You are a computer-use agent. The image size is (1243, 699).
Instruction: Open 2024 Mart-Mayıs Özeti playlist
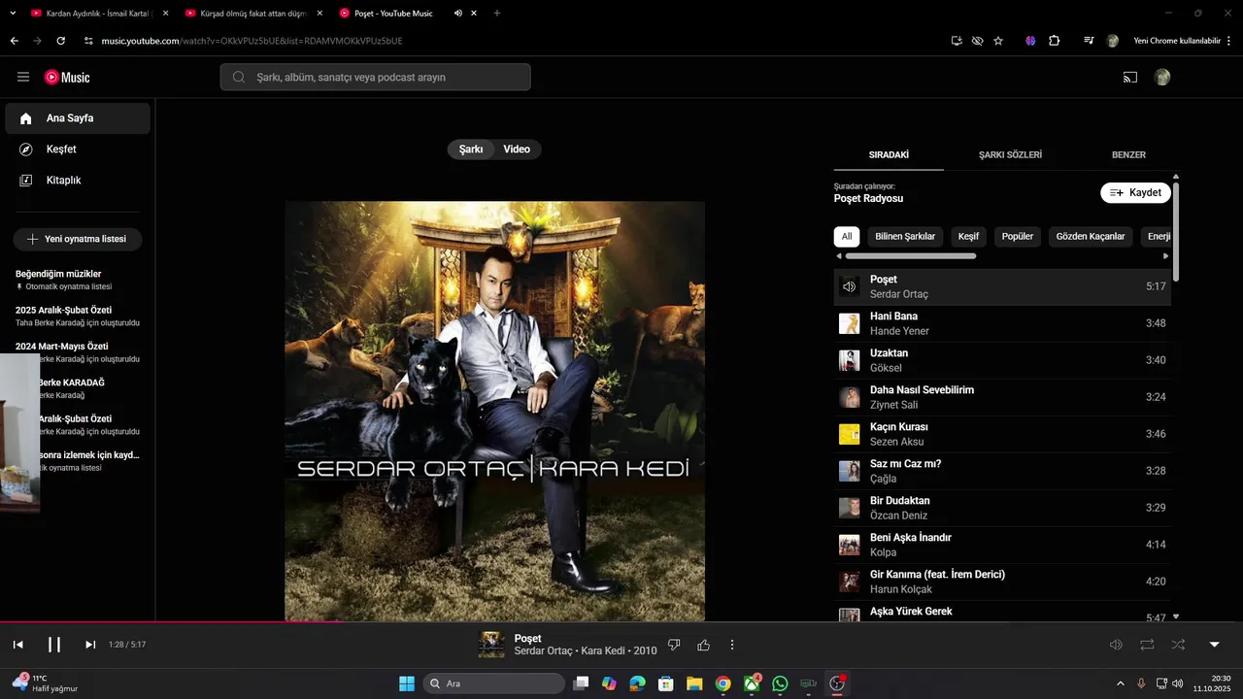coord(78,351)
